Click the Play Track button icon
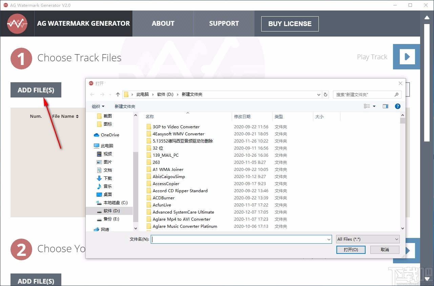434x286 pixels. point(407,57)
